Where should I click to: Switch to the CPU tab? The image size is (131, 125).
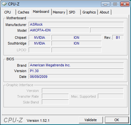point(9,12)
